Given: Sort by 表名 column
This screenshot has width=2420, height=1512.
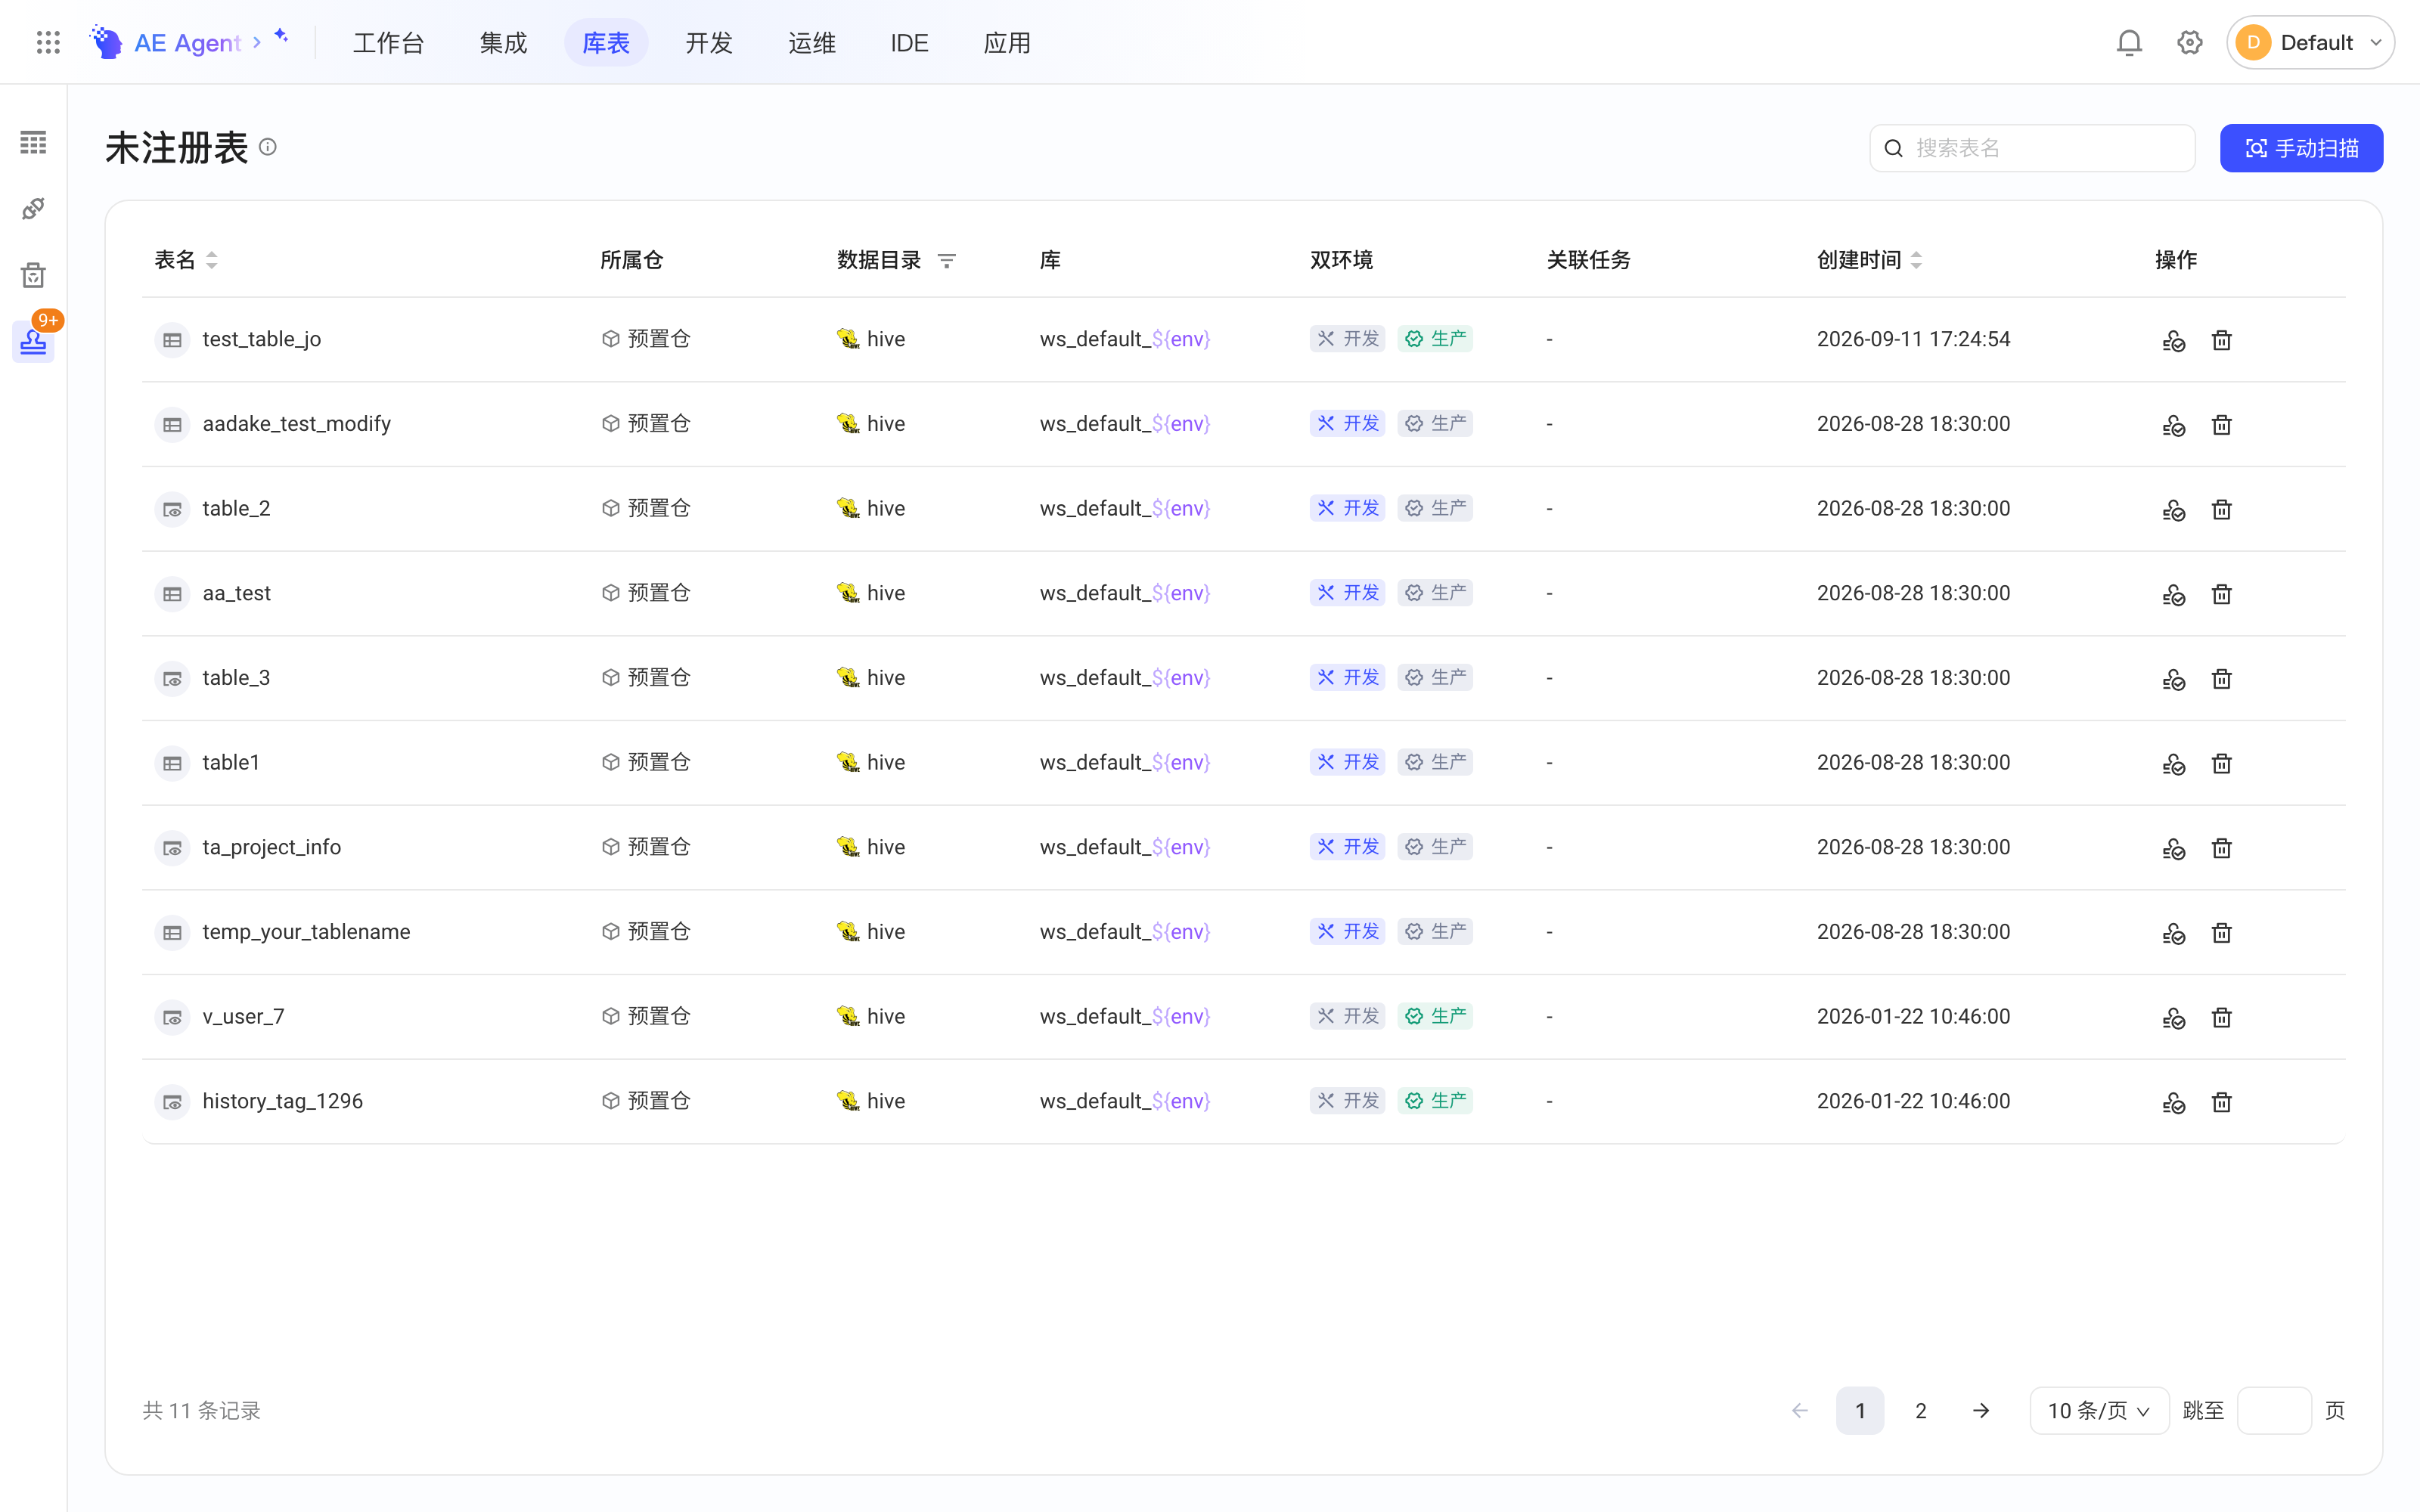Looking at the screenshot, I should click(x=211, y=260).
